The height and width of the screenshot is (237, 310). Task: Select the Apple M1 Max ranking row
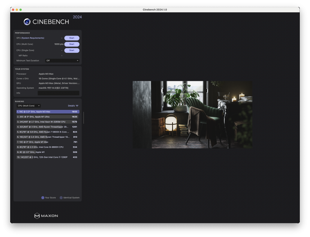pyautogui.click(x=48, y=142)
